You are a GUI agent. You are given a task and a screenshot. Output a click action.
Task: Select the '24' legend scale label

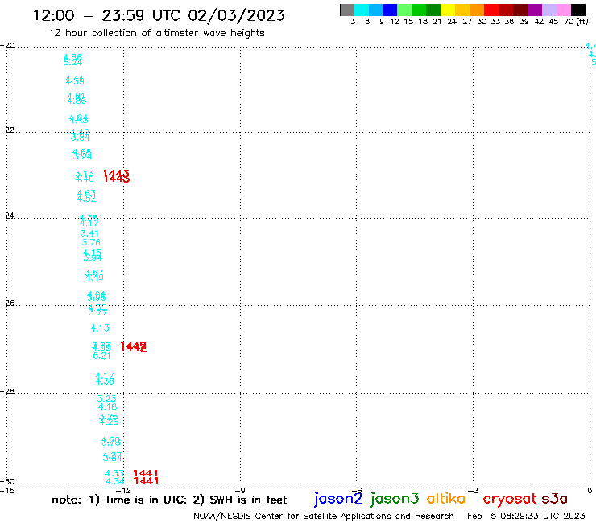pyautogui.click(x=452, y=22)
